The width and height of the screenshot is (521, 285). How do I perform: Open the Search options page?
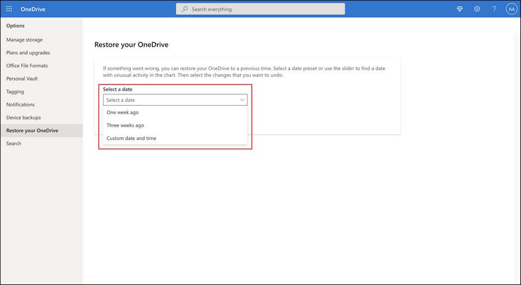coord(42,143)
